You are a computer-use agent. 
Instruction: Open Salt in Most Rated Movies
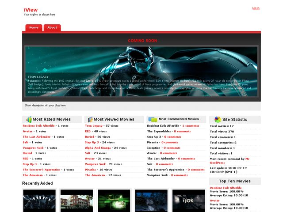pos(26,142)
